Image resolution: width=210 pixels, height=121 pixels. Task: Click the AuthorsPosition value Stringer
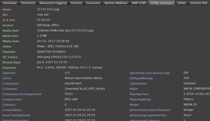[x=189, y=110]
